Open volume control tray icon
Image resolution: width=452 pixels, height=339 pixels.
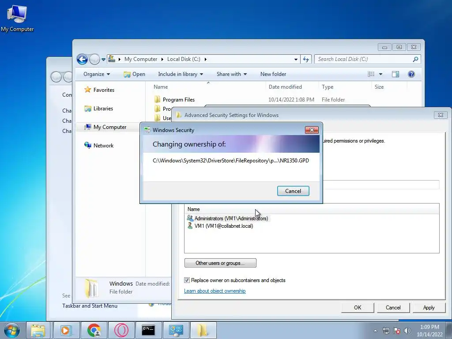tap(407, 331)
